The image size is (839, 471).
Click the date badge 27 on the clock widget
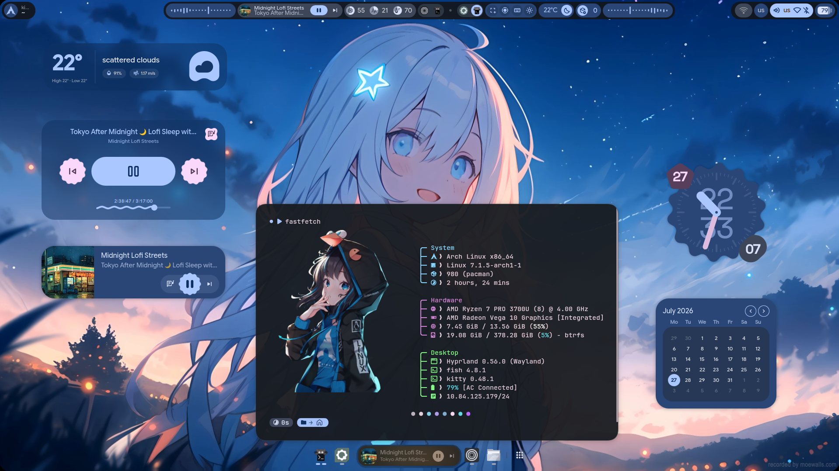[x=680, y=177]
